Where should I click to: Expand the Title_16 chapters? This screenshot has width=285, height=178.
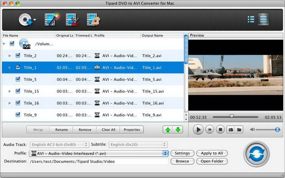10,103
